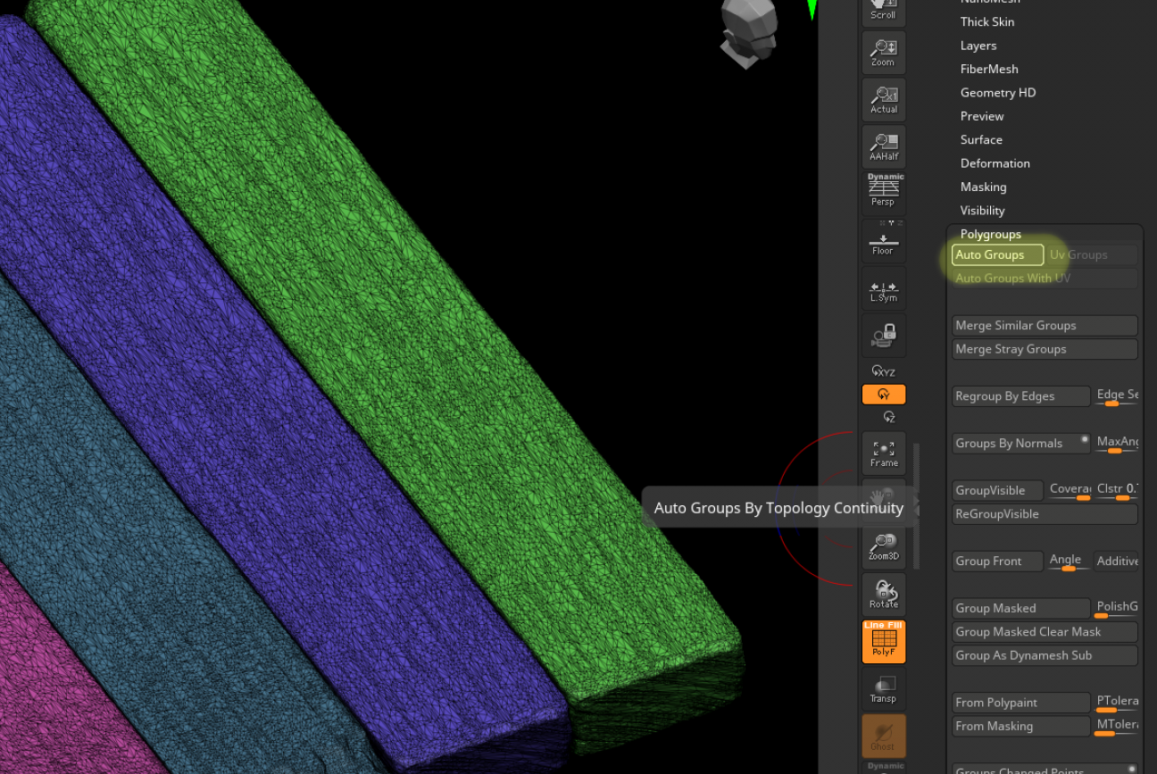The height and width of the screenshot is (774, 1157).
Task: Frame the mesh in view
Action: click(883, 454)
